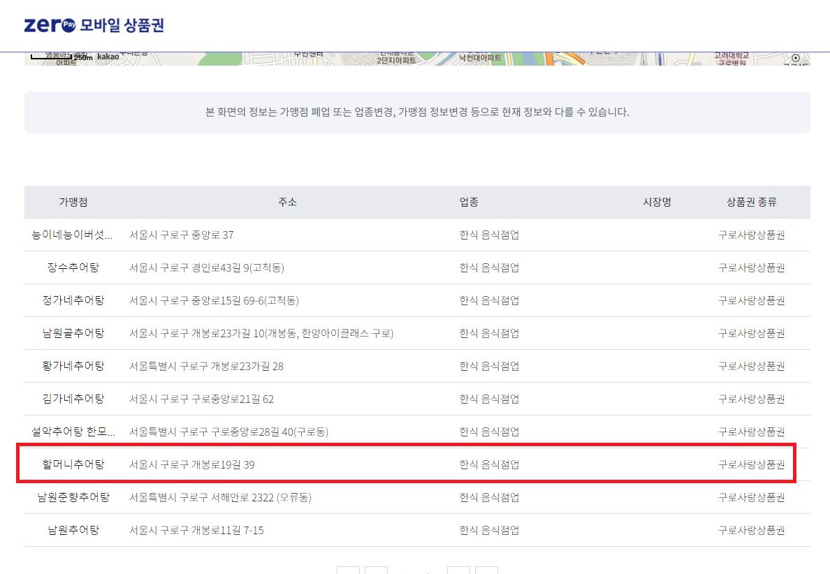Viewport: 830px width, 574px height.
Task: Select 한식 음식점업 in 김가네추어탕 row
Action: [x=489, y=399]
